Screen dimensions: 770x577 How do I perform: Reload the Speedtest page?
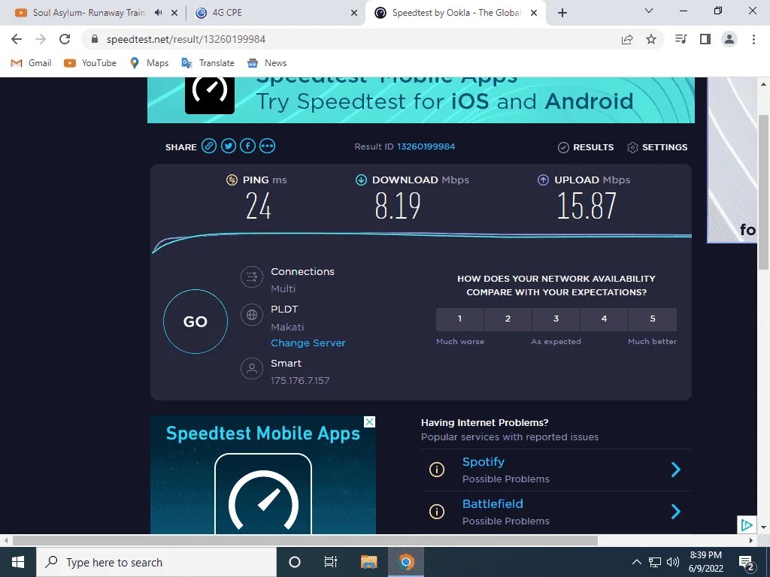[x=65, y=39]
